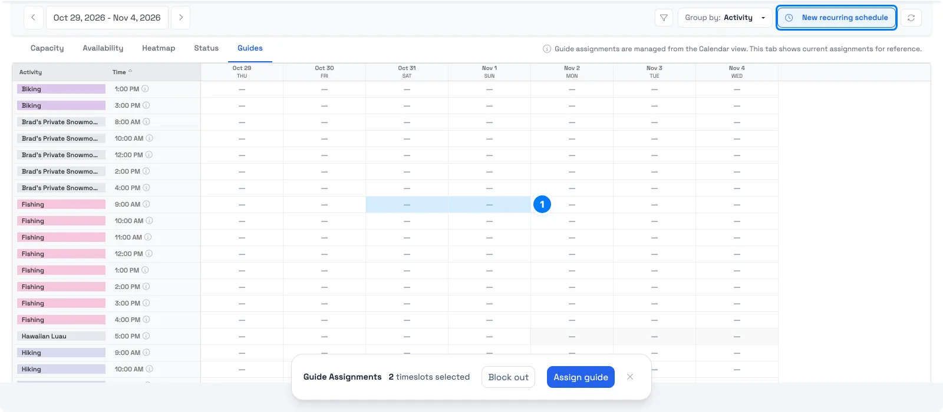
Task: Switch to the Capacity tab
Action: (x=47, y=48)
